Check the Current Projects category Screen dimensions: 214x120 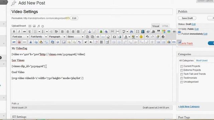click(182, 66)
